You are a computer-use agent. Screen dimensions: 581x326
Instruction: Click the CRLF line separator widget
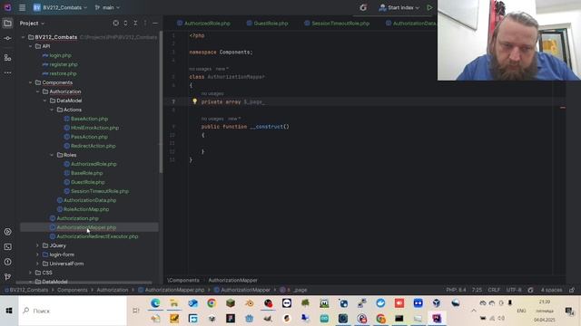[494, 290]
